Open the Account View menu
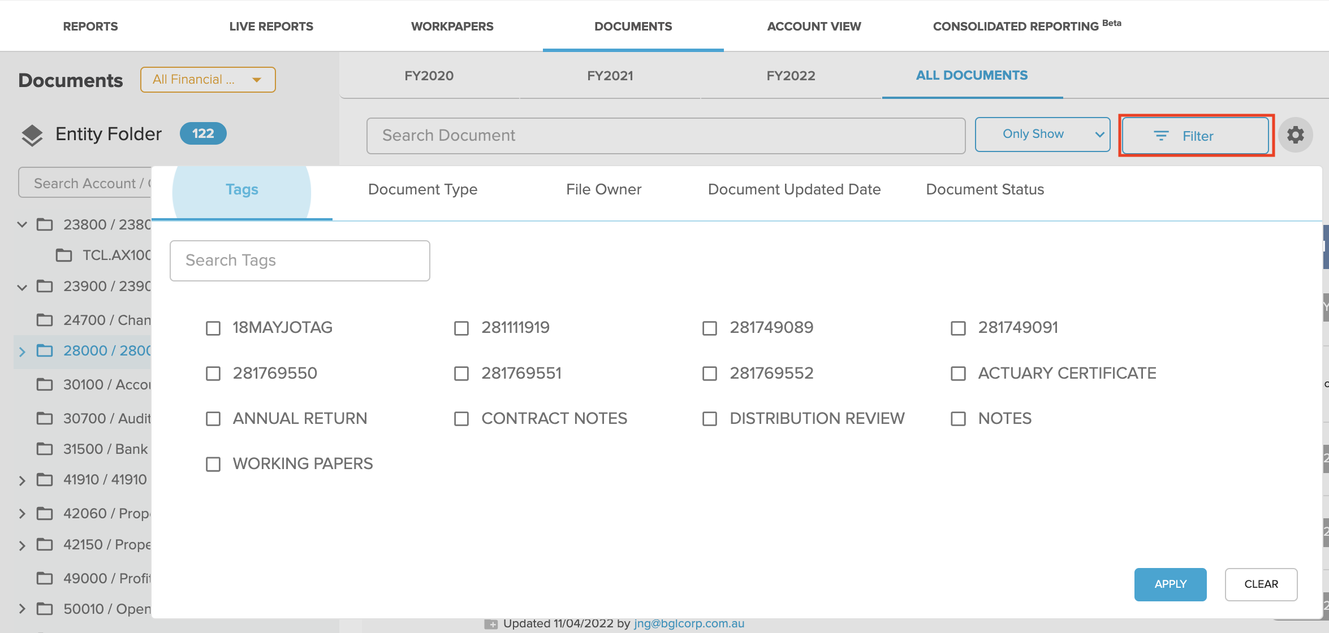Screen dimensions: 1329x633 click(814, 27)
